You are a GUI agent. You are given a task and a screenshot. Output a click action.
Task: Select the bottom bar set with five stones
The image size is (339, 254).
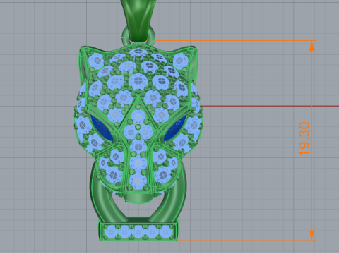(138, 231)
